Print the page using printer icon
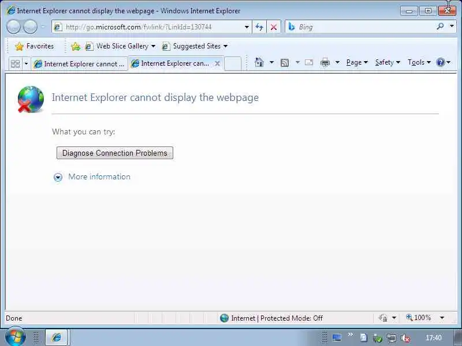 coord(325,62)
